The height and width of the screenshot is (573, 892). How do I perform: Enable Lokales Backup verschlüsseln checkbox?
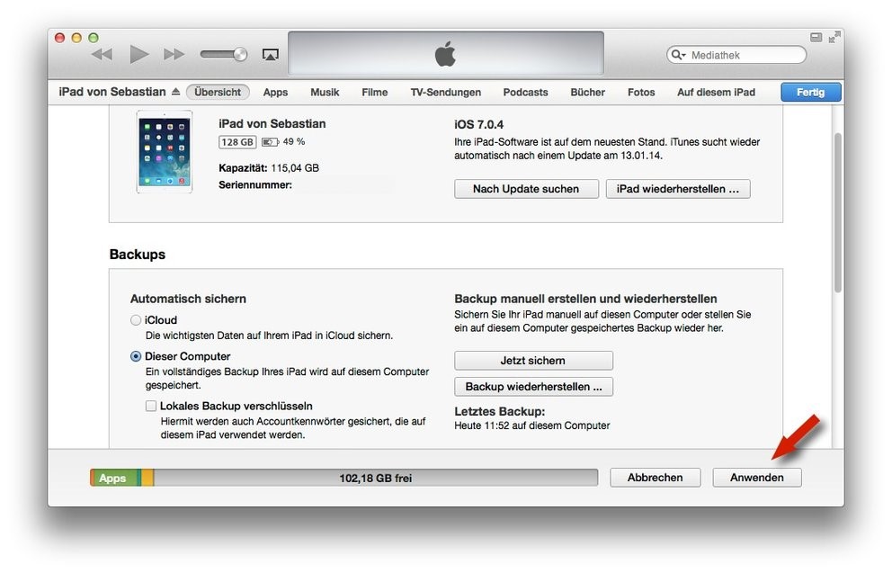tap(151, 406)
